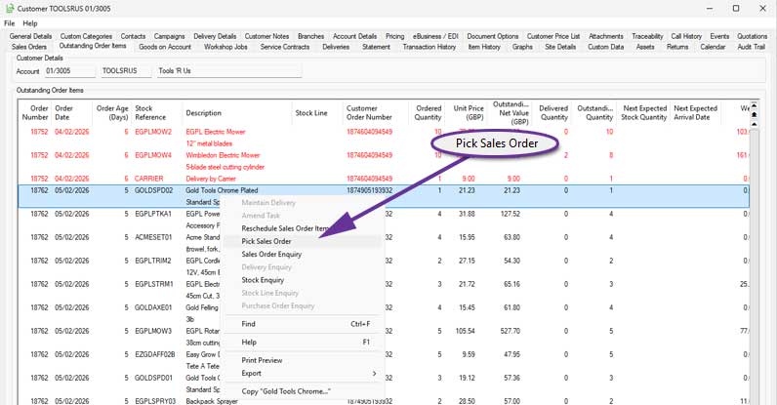Open the Help menu in menu bar
777x405 pixels.
point(30,22)
